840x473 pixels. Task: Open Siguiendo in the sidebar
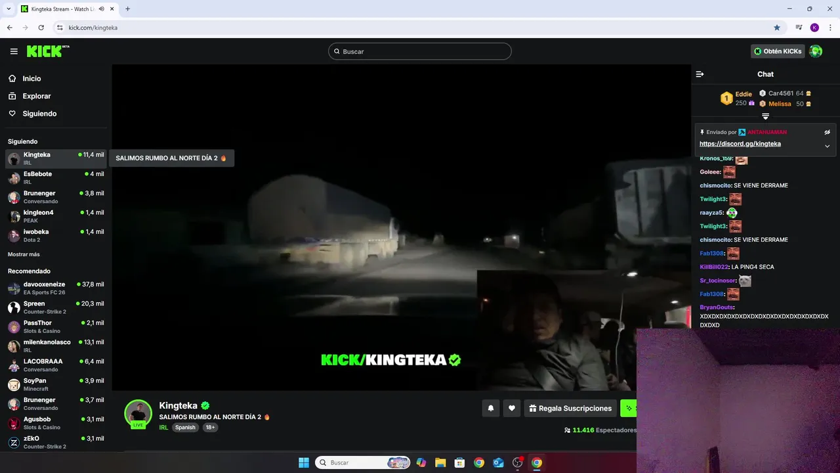coord(39,114)
